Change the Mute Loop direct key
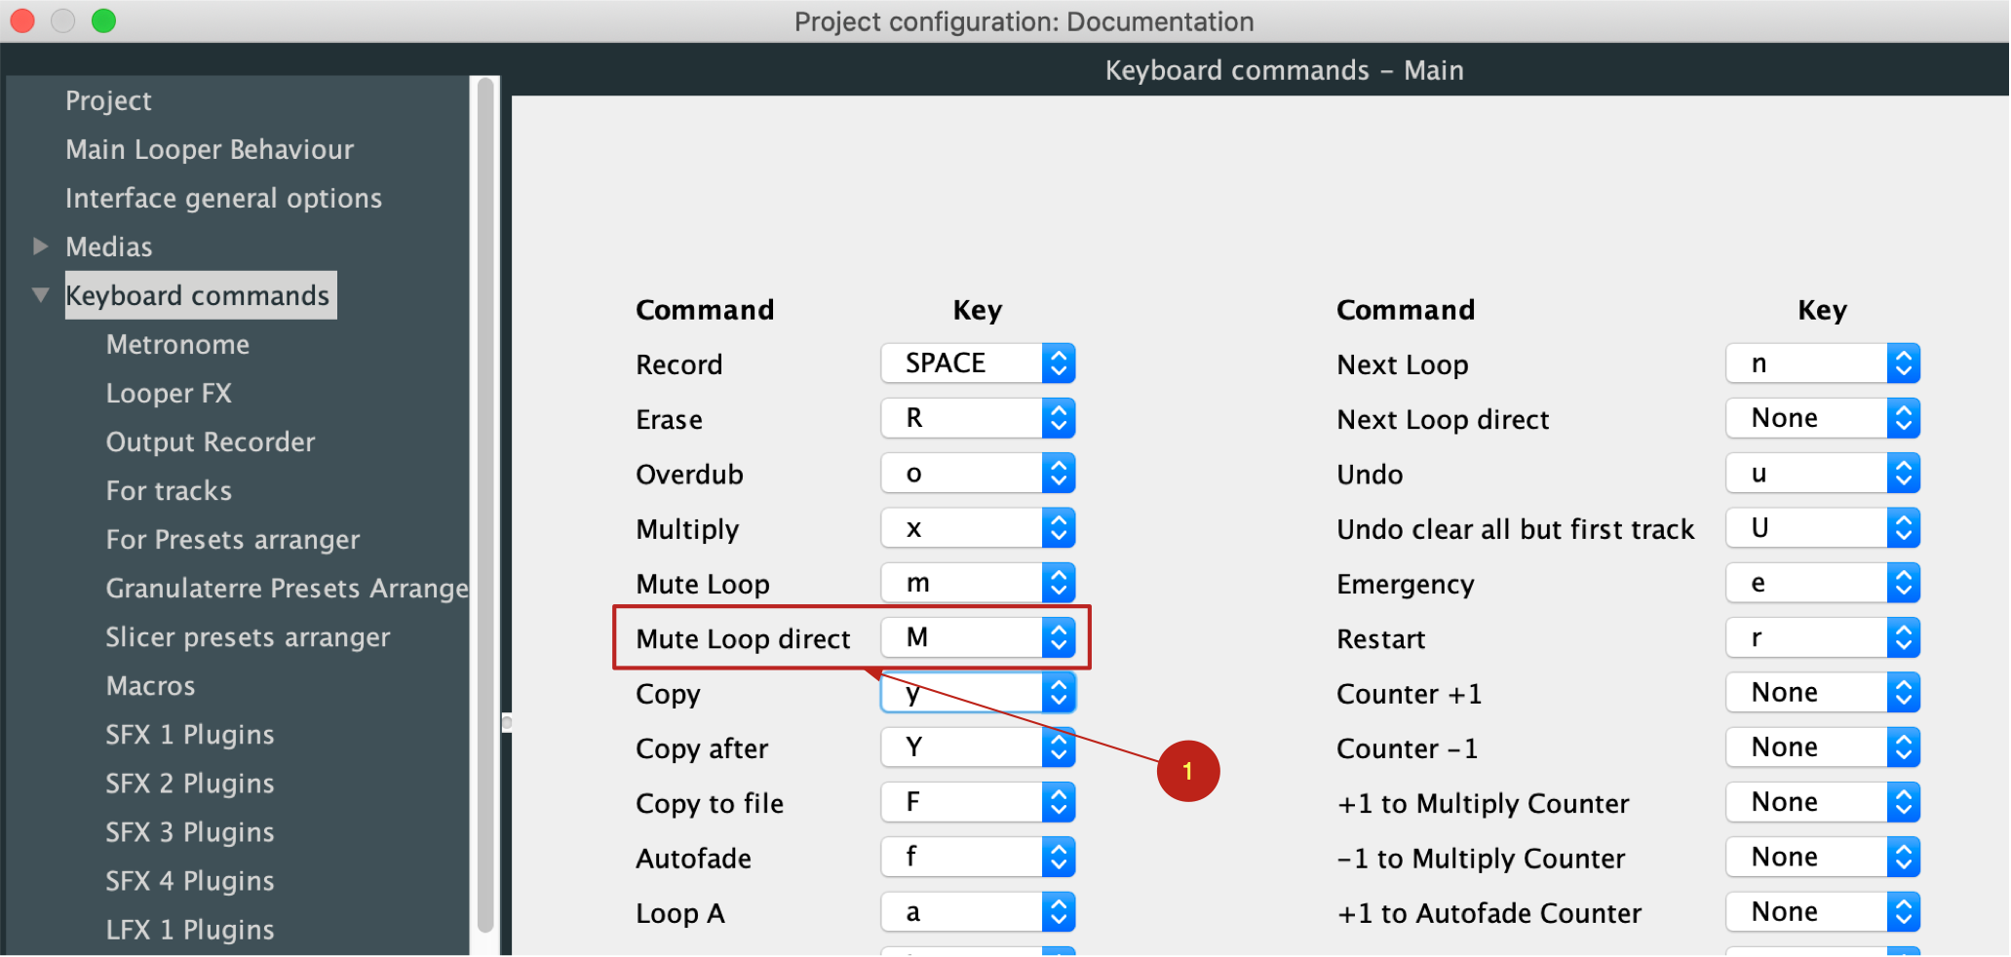Screen dimensions: 2011x957 (x=978, y=637)
